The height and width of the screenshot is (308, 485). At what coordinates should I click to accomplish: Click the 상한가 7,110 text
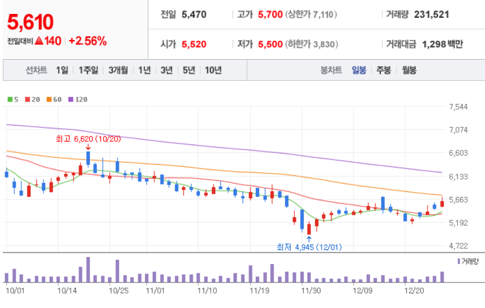[x=311, y=15]
